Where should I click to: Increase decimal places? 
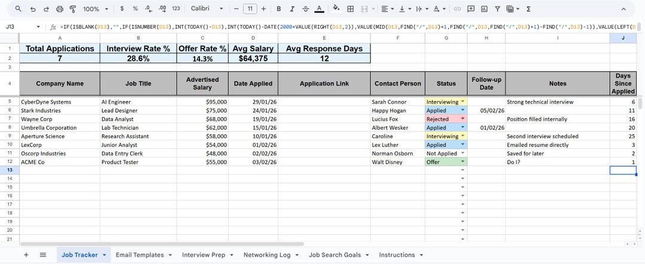coord(162,8)
